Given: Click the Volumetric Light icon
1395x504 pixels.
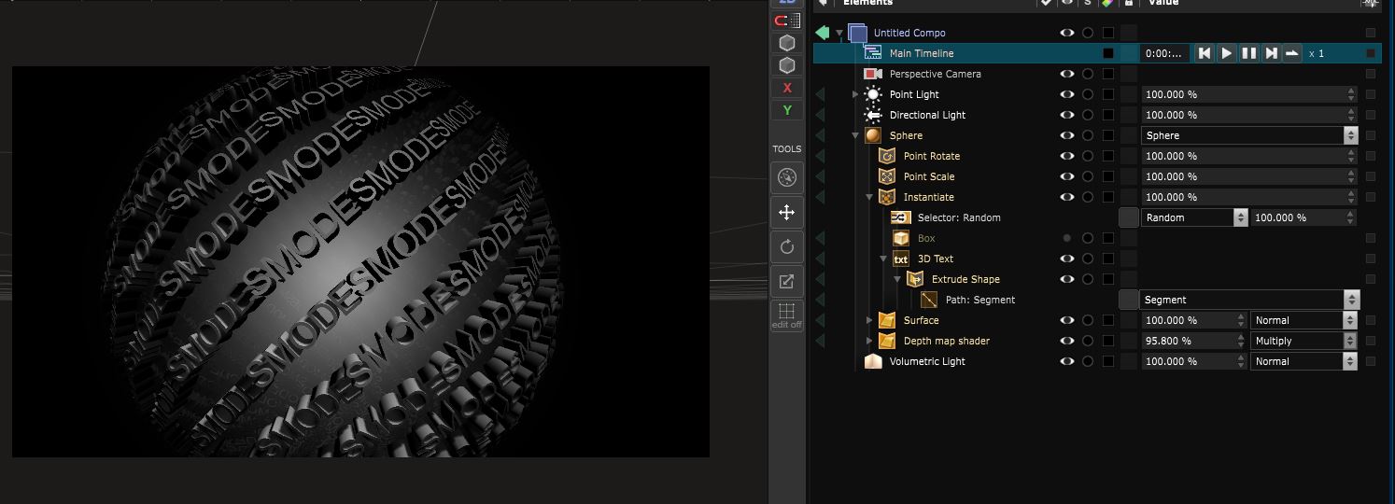Looking at the screenshot, I should (873, 361).
